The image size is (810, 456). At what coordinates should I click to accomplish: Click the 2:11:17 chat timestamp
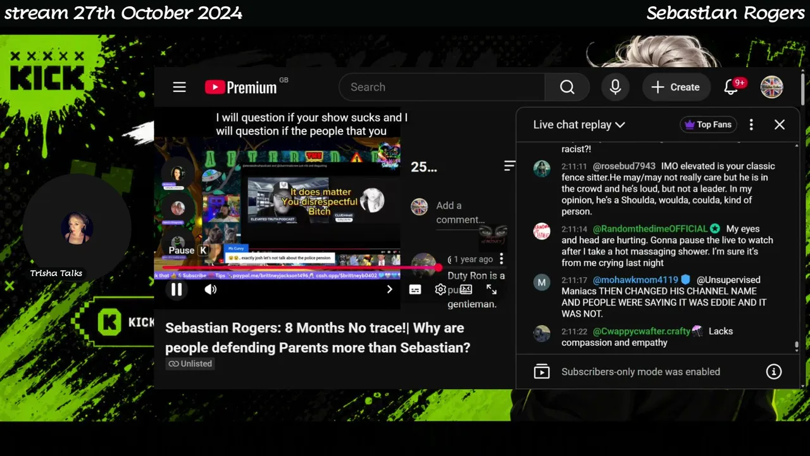574,280
